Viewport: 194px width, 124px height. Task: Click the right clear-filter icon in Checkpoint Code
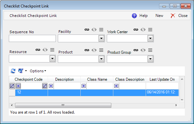click(45, 86)
